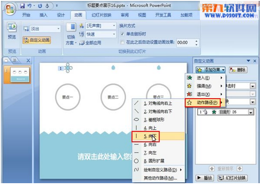Image resolution: width=260 pixels, height=185 pixels.
Task: Toggle the 单击鼠标时 checkbox
Action: pyautogui.click(x=122, y=34)
